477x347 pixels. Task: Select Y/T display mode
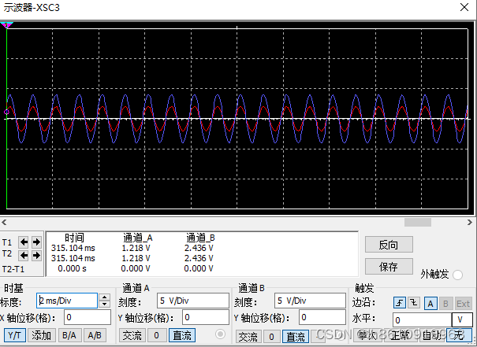click(15, 335)
